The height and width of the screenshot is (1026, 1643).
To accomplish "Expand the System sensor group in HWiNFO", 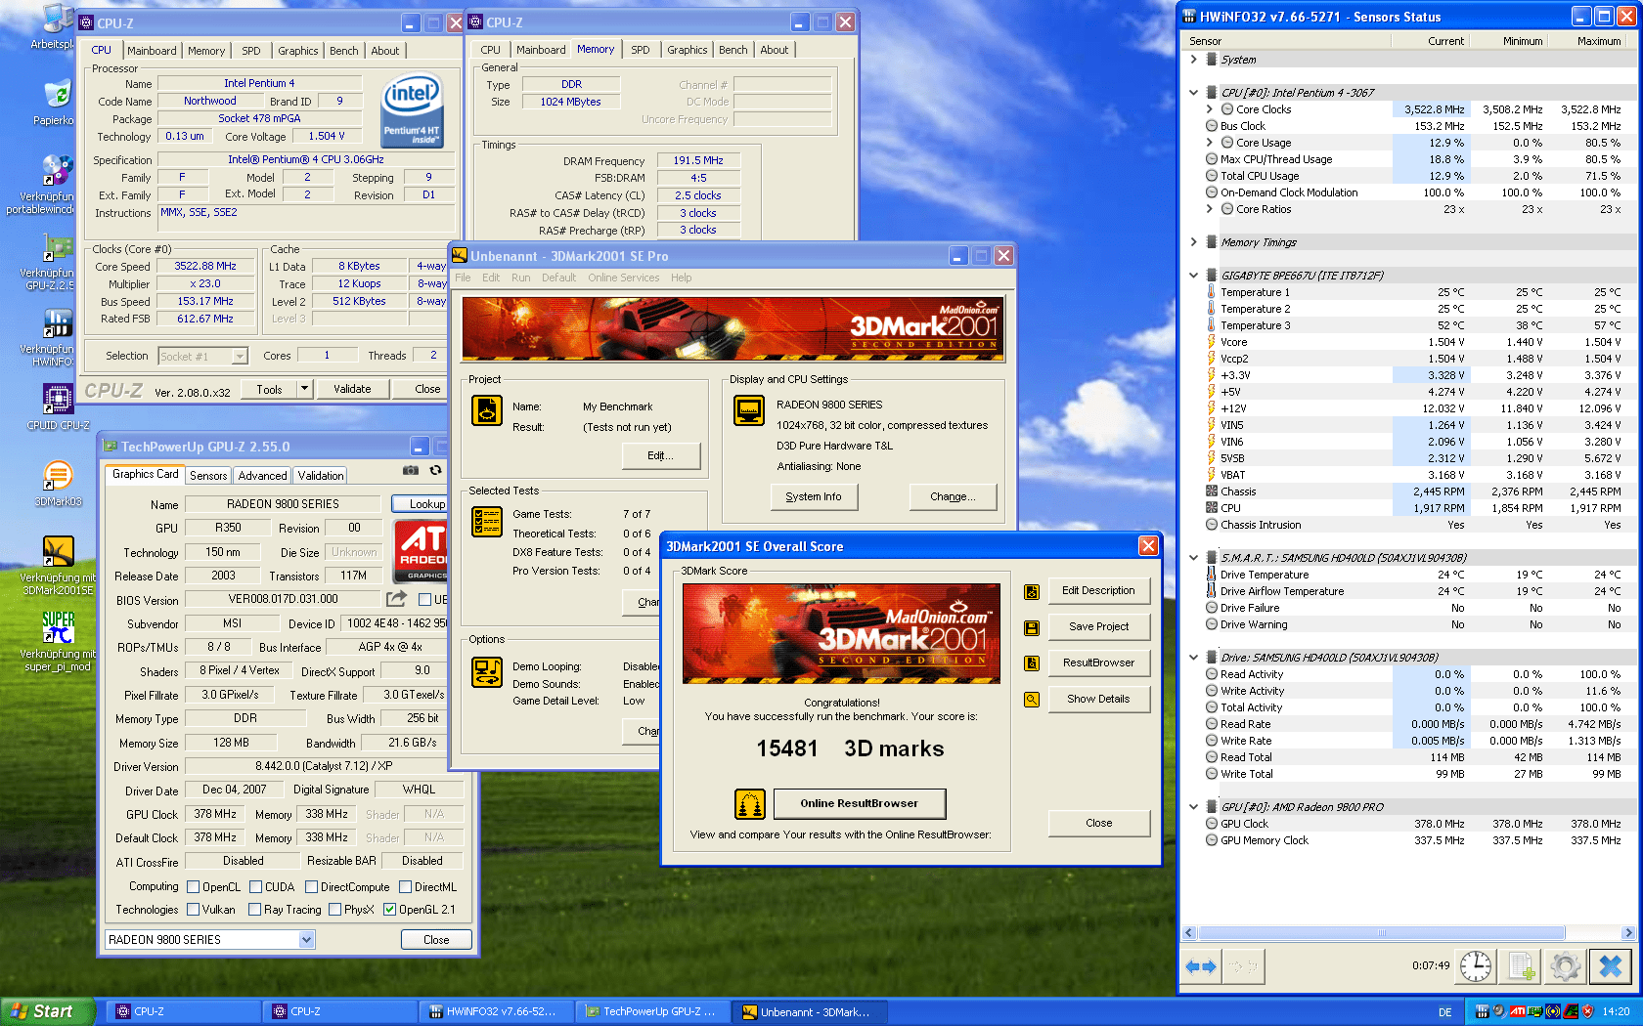I will tap(1193, 60).
